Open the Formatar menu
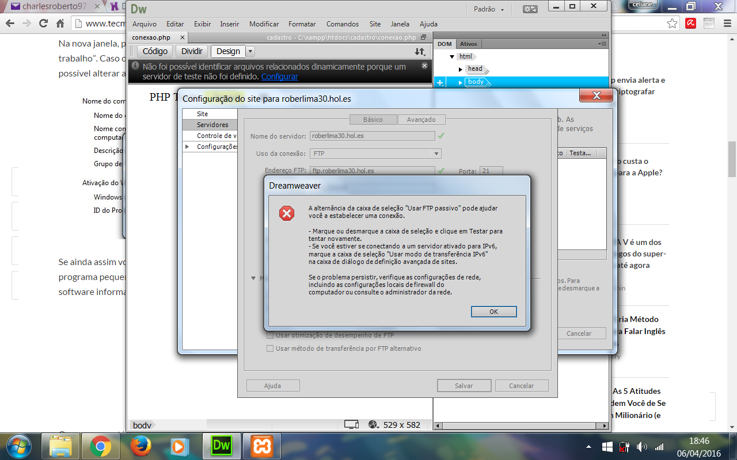Screen dimensions: 737x460 click(302, 24)
